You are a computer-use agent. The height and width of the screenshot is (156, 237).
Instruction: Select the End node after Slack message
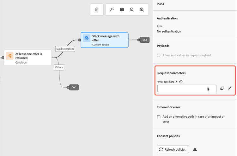[144, 40]
